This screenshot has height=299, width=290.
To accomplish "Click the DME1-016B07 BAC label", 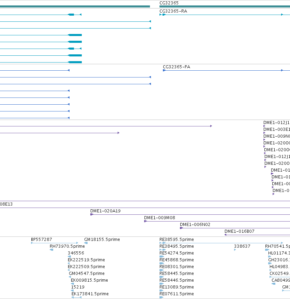I will tap(240, 231).
